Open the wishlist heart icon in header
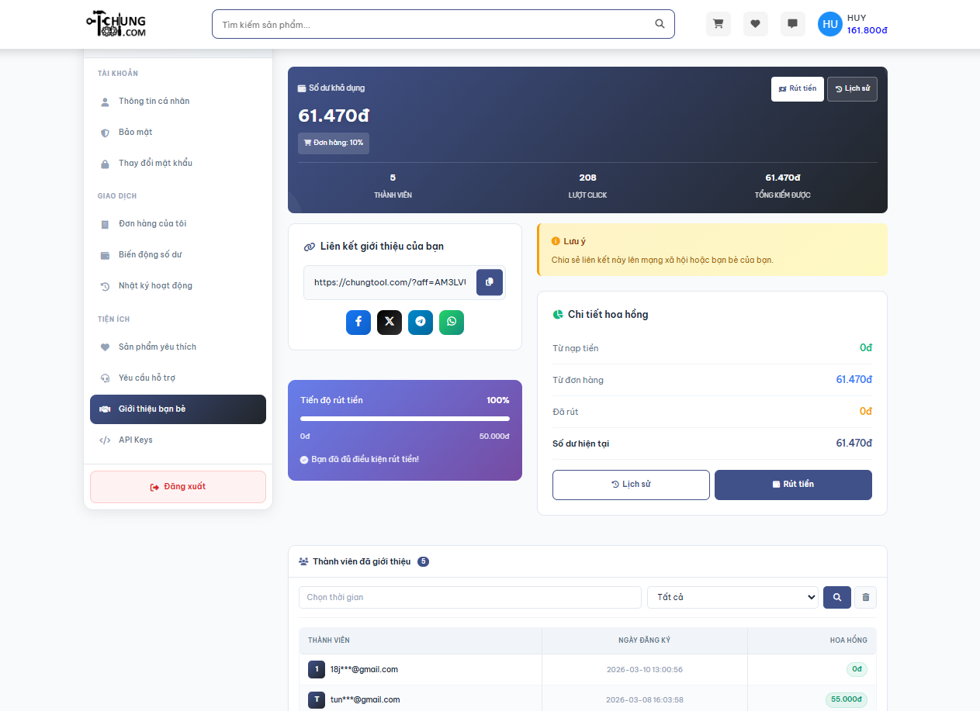This screenshot has width=980, height=711. pos(755,24)
